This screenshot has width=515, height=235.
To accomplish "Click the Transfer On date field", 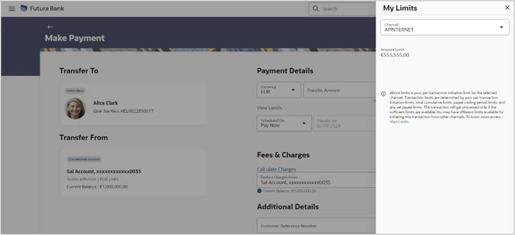I will [345, 123].
